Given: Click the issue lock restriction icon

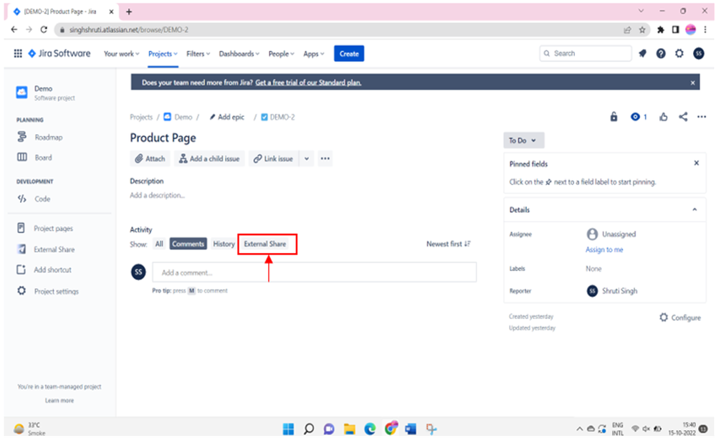Looking at the screenshot, I should click(614, 117).
